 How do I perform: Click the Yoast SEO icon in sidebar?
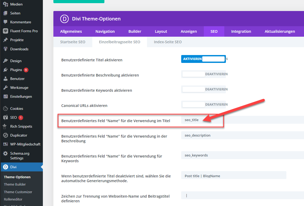(x=6, y=117)
